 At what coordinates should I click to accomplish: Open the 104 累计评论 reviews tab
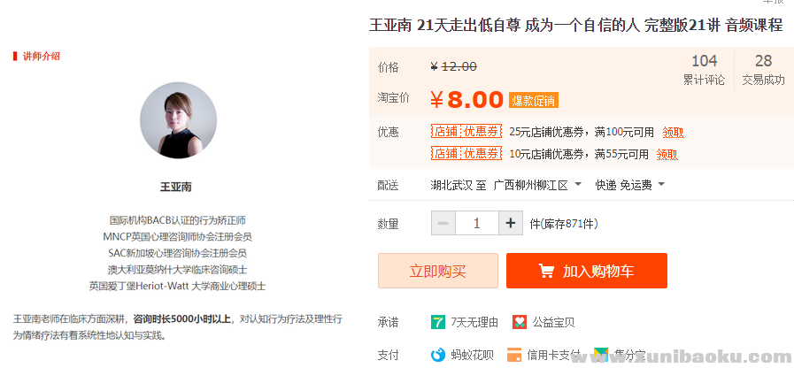pos(704,70)
